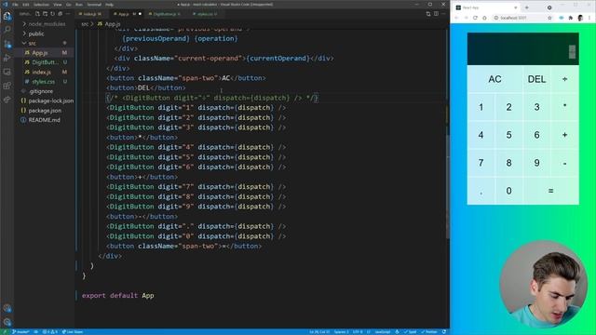The image size is (596, 335).
Task: Click New File icon in explorer header
Action: pyautogui.click(x=37, y=14)
